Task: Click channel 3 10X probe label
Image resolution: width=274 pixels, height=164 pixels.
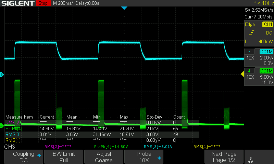Action: point(250,58)
